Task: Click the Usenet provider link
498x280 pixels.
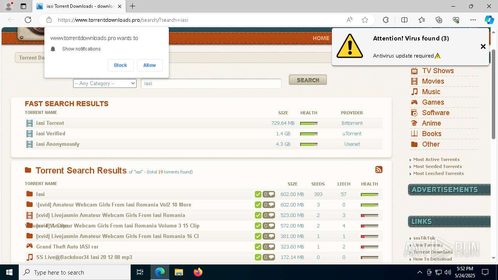Action: click(352, 144)
